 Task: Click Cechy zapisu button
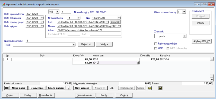click(x=56, y=88)
